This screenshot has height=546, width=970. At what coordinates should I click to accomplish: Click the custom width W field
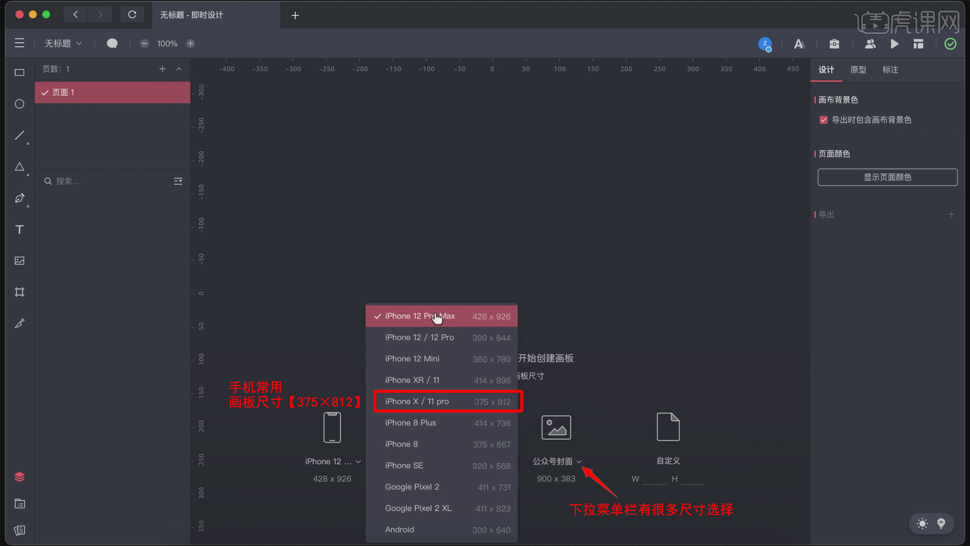point(654,478)
